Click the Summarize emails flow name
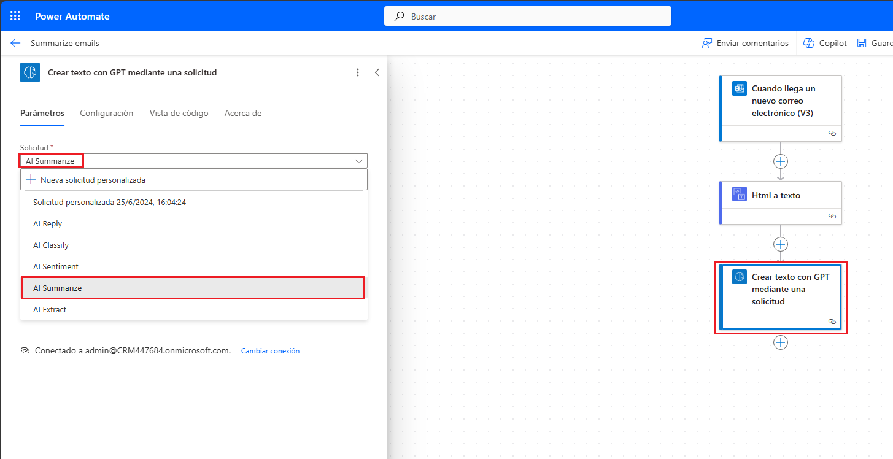This screenshot has width=893, height=459. click(65, 43)
